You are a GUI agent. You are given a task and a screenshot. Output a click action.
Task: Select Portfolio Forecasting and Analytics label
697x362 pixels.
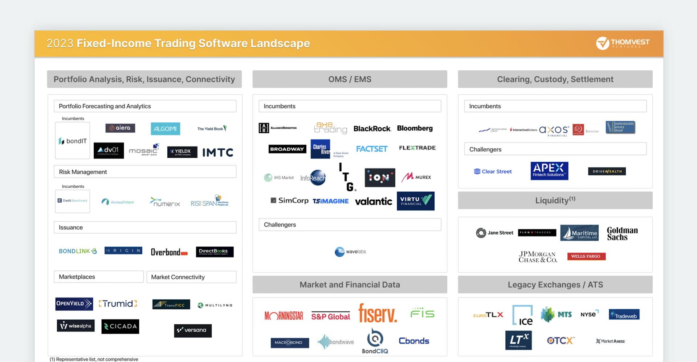tap(145, 106)
